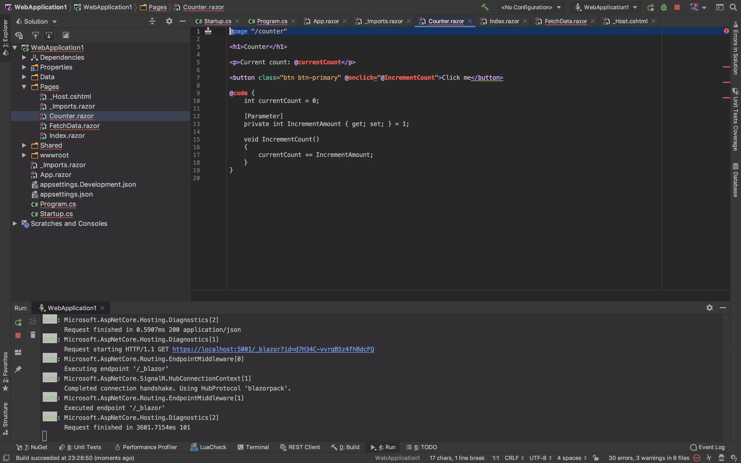This screenshot has width=741, height=463.
Task: Toggle the Explorer tool window on the left edge
Action: [x=5, y=38]
